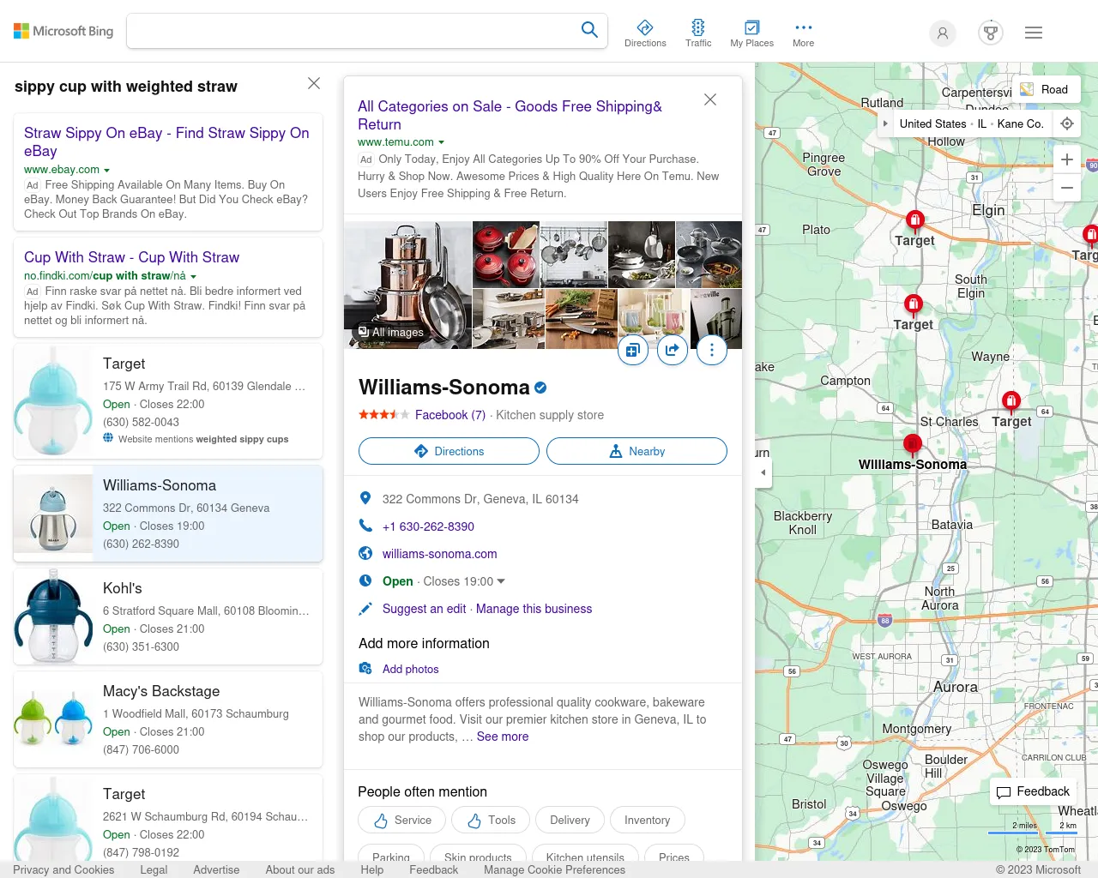Toggle the Road map style selector

click(x=1045, y=89)
